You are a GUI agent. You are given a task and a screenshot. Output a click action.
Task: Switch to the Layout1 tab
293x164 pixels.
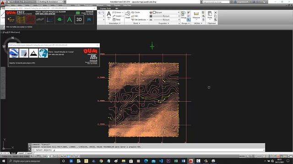(21, 153)
